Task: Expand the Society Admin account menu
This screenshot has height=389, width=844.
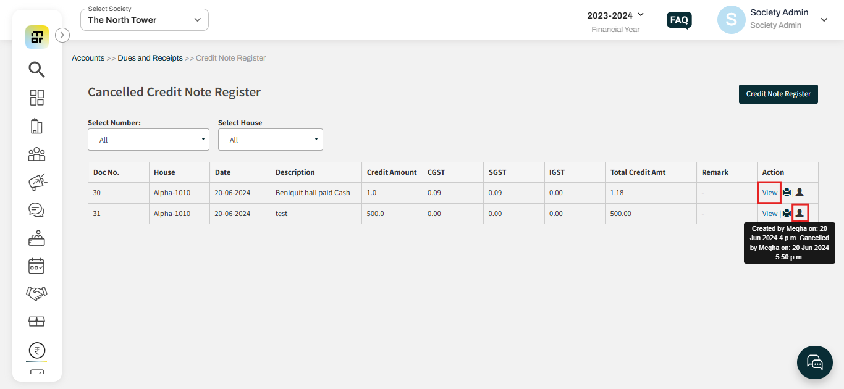Action: [x=824, y=20]
